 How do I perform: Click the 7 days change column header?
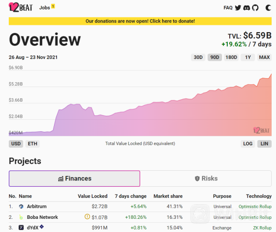click(x=130, y=196)
